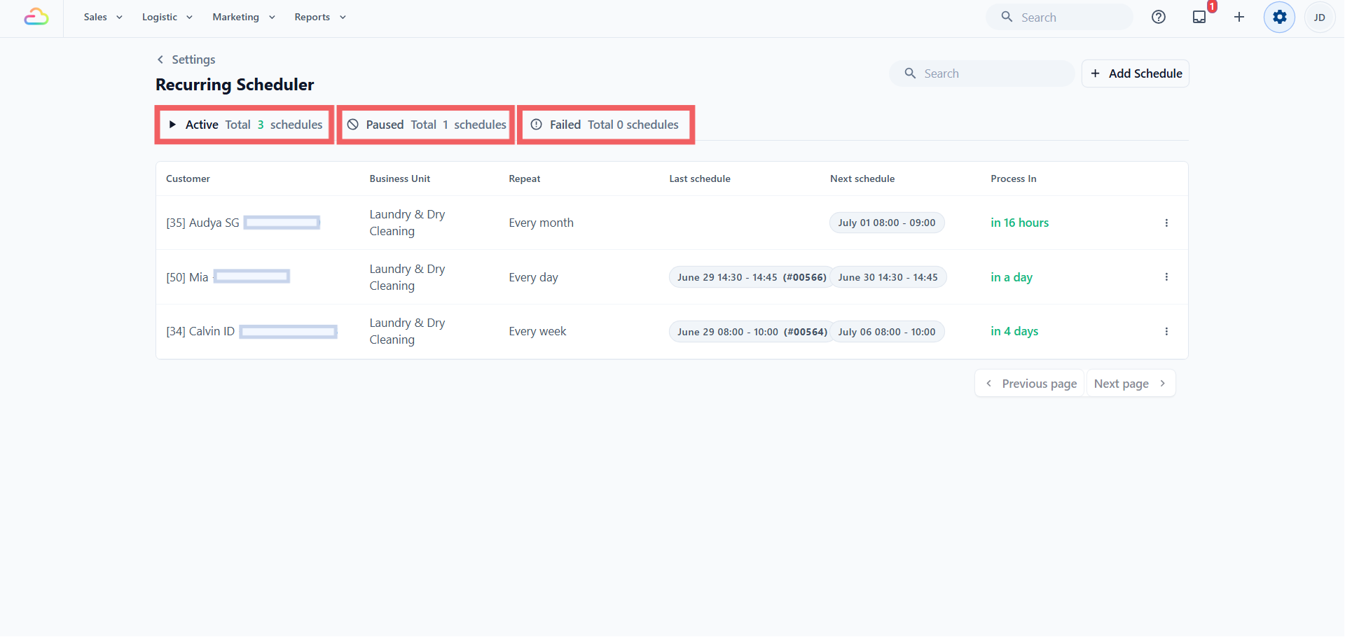Select the [35] Audya SG customer cell
Viewport: 1345px width, 637px height.
(243, 223)
